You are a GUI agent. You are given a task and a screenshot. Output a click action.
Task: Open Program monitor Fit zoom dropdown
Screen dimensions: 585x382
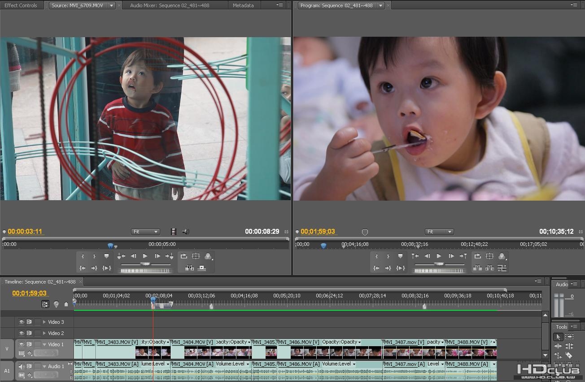pyautogui.click(x=439, y=232)
